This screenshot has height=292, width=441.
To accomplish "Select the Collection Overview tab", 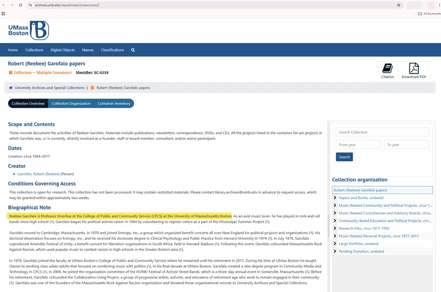I will coord(28,103).
